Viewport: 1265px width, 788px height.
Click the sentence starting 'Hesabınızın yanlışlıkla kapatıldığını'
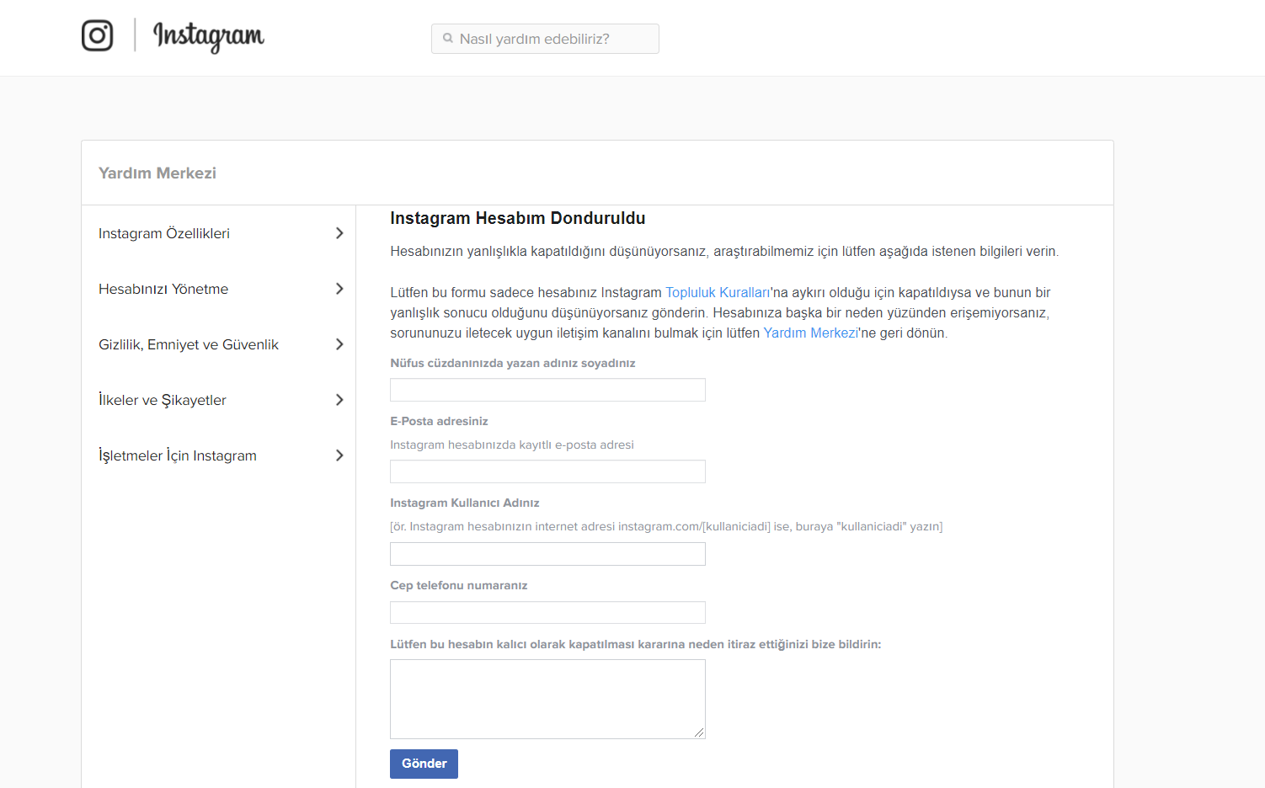pyautogui.click(x=724, y=251)
